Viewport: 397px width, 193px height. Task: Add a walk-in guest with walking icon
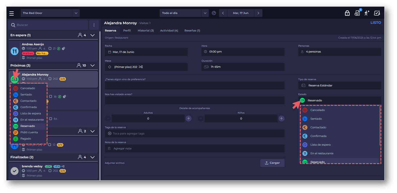pos(367,13)
